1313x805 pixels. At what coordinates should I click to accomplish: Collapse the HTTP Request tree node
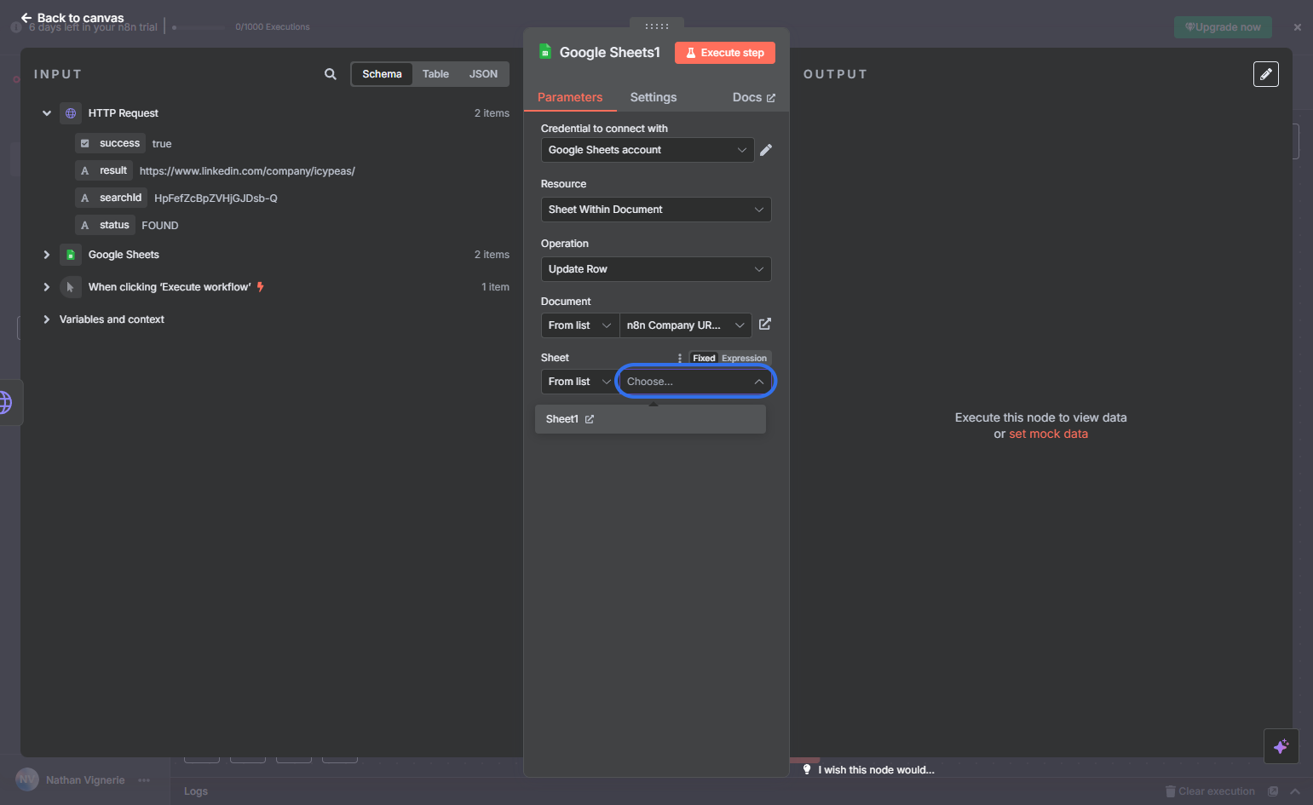47,113
